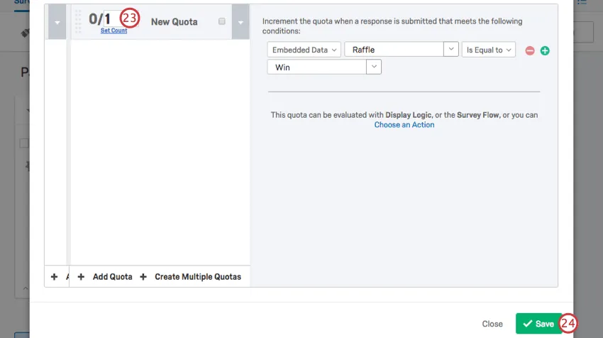This screenshot has width=603, height=338.
Task: Click the plus icon next to Add Quota
Action: click(81, 277)
